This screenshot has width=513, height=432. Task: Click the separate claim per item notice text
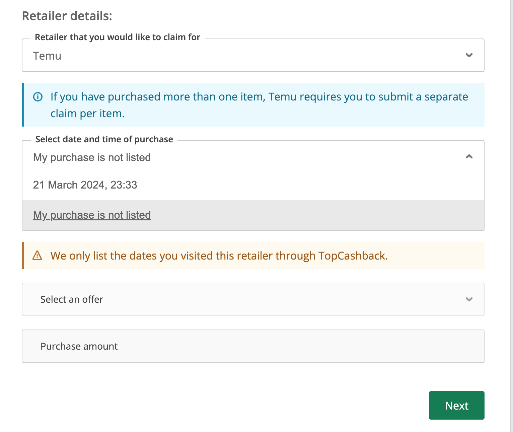click(259, 105)
